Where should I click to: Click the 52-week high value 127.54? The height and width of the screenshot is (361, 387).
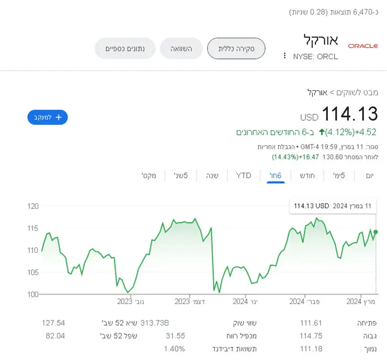coord(53,323)
